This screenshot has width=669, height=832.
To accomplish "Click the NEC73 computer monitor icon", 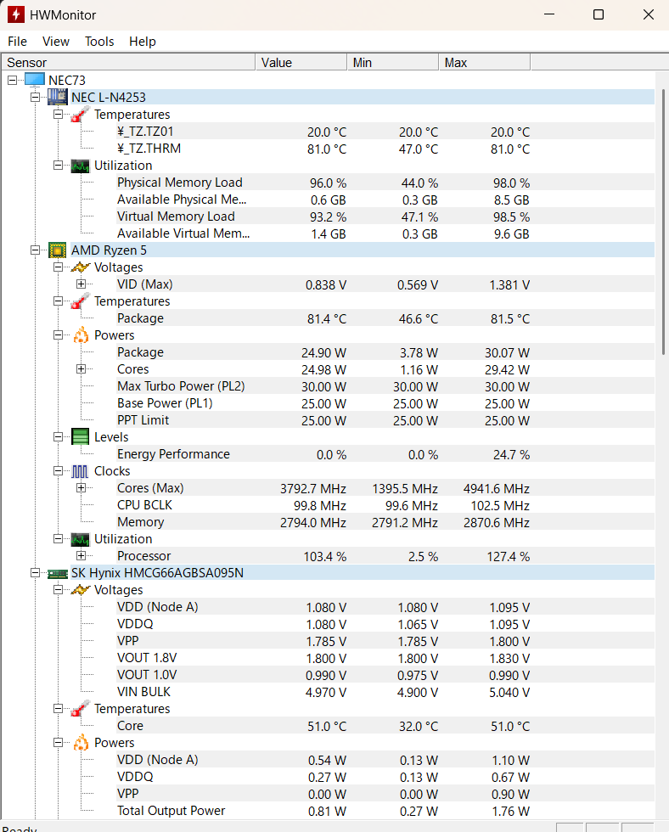I will [35, 80].
